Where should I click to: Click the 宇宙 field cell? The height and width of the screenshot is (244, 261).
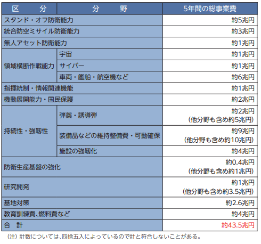pos(110,54)
